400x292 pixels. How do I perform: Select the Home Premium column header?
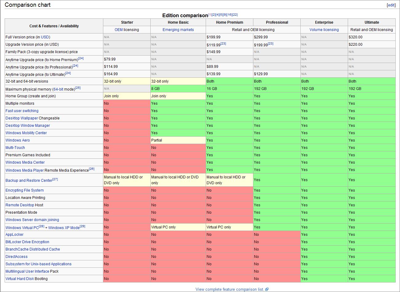[x=229, y=22]
